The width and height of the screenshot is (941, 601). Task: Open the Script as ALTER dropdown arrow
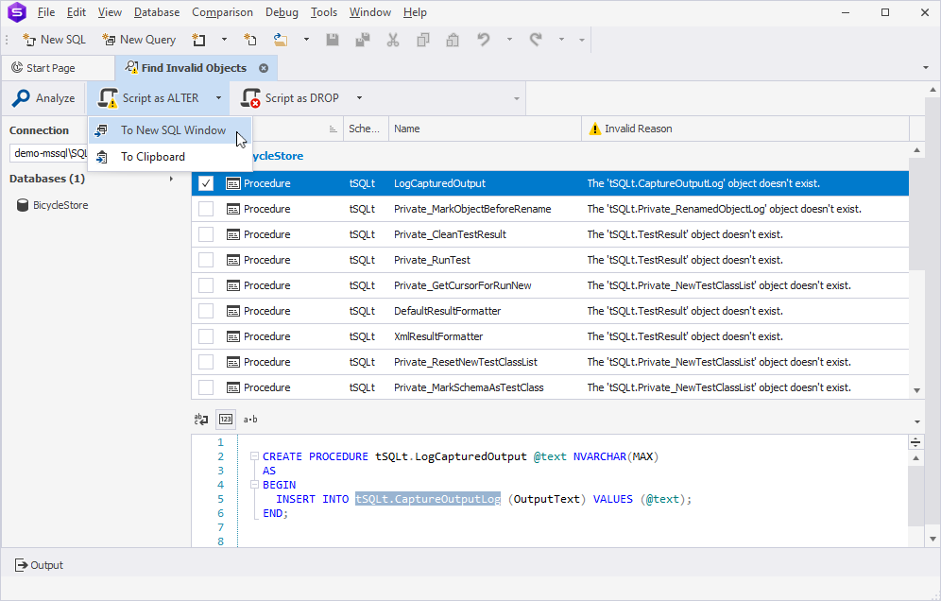[x=218, y=98]
